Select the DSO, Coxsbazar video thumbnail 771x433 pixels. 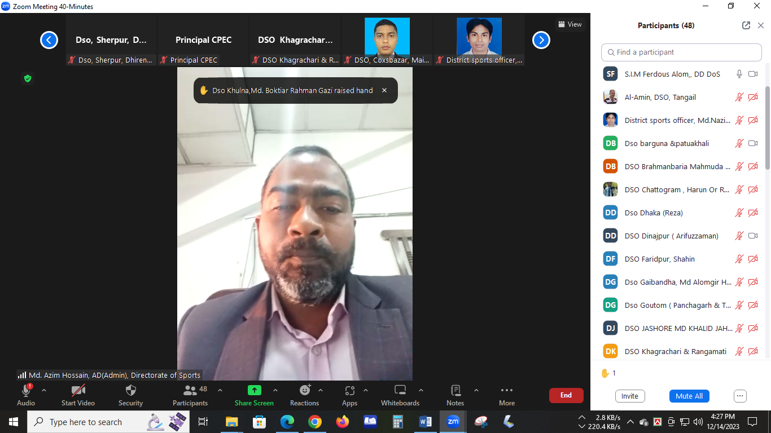387,40
